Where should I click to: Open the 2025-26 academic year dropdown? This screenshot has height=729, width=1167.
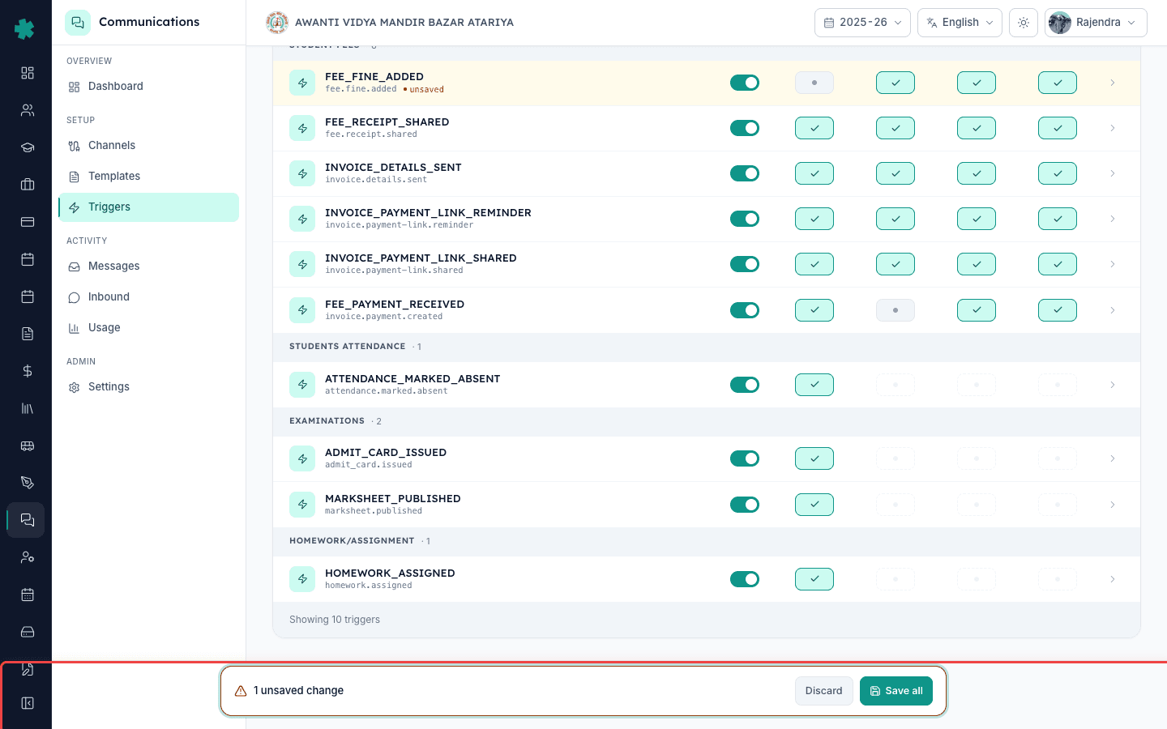tap(862, 23)
